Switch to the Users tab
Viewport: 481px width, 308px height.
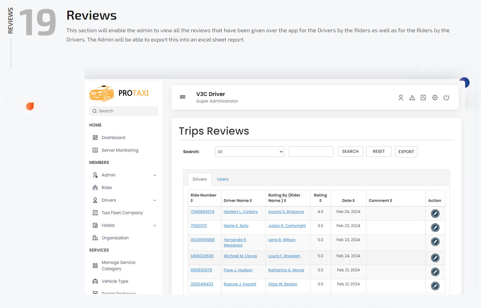point(222,179)
